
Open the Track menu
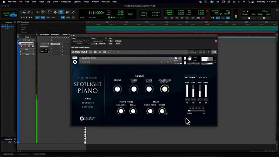click(41, 2)
